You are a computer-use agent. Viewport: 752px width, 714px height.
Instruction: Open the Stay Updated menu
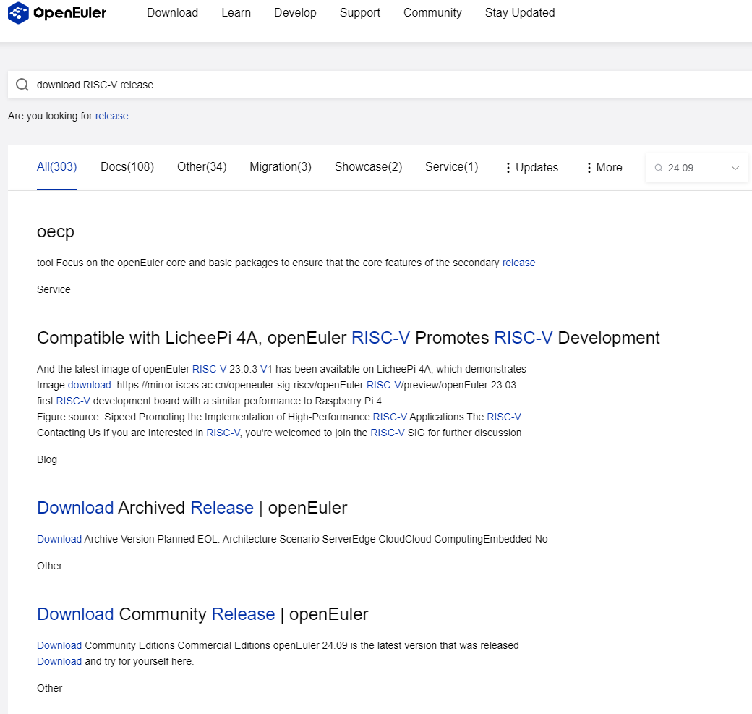(520, 13)
